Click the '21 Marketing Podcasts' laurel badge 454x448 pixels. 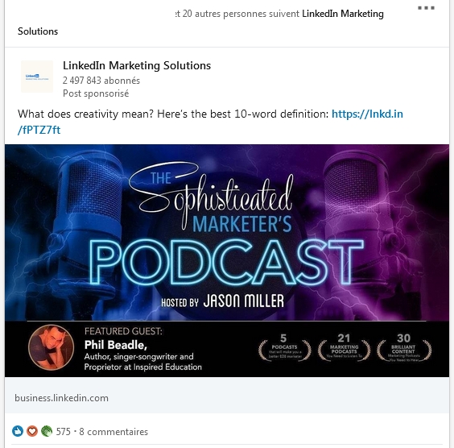344,347
